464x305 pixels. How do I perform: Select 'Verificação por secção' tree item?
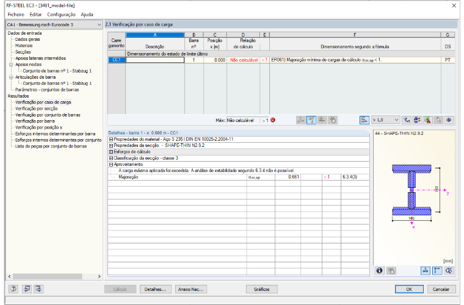(37, 109)
